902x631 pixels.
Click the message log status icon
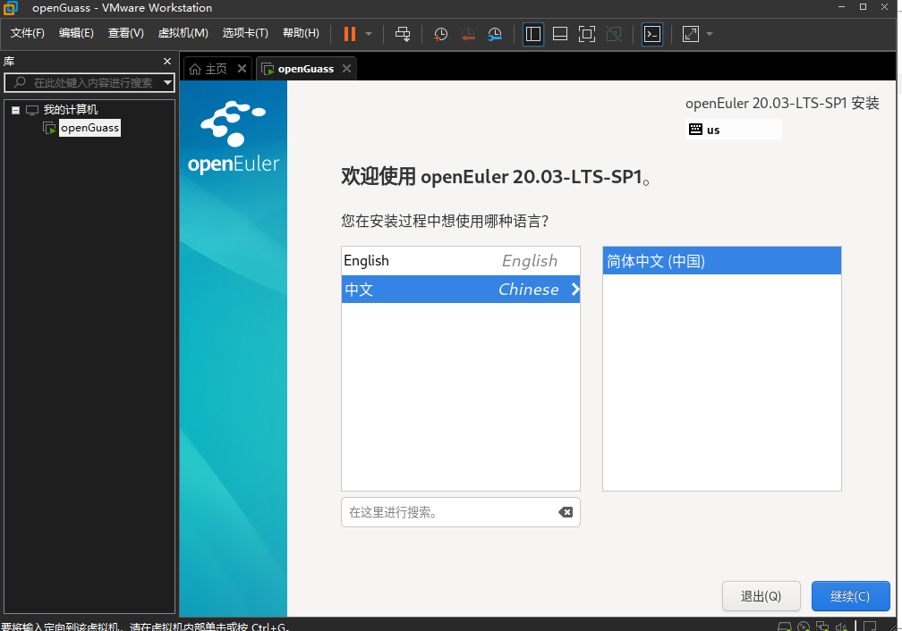point(870,627)
